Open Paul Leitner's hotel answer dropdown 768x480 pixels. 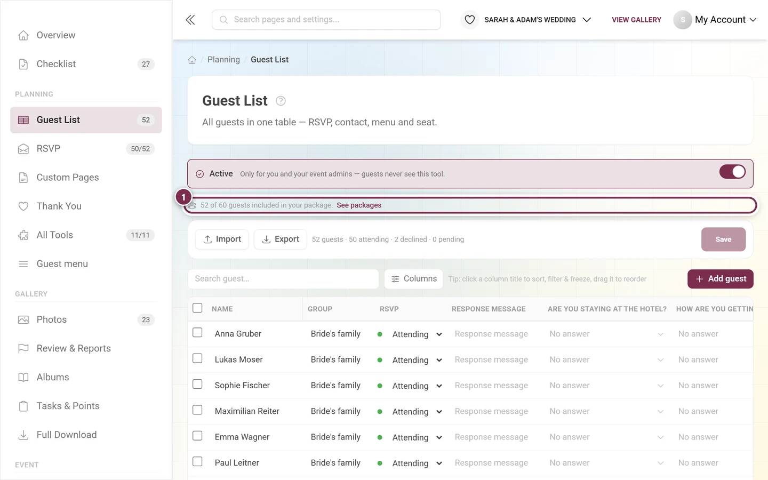(606, 463)
